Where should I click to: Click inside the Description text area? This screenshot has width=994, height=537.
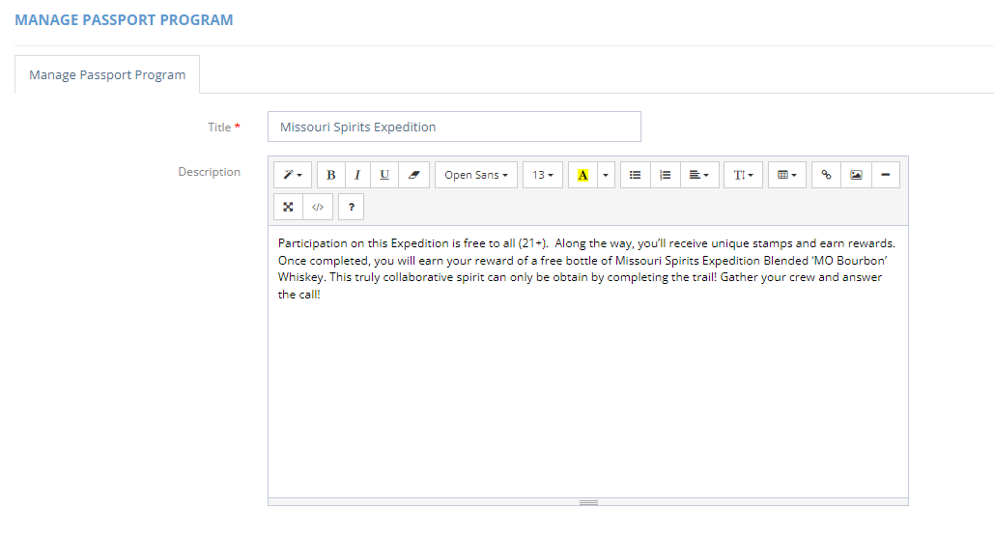pyautogui.click(x=588, y=361)
